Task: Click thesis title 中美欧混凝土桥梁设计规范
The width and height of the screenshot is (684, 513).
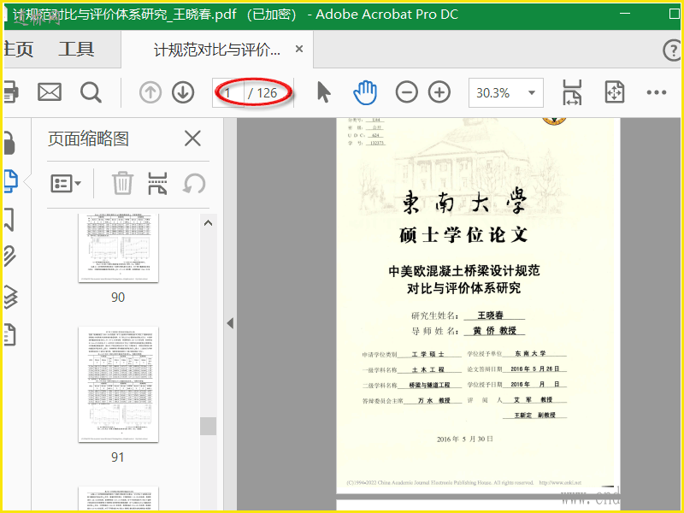Action: (x=464, y=271)
